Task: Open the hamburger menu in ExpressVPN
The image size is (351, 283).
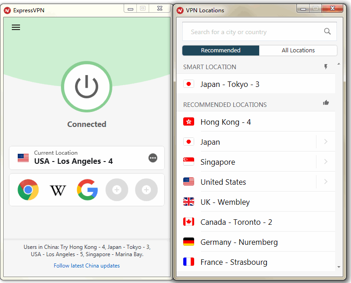Action: (x=16, y=27)
